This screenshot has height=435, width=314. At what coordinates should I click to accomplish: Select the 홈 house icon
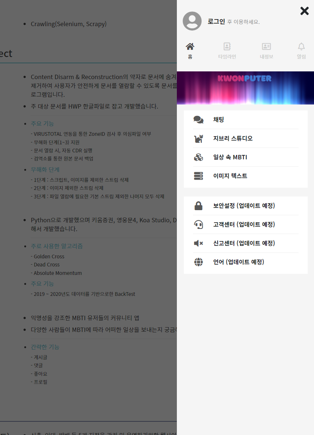pos(190,46)
